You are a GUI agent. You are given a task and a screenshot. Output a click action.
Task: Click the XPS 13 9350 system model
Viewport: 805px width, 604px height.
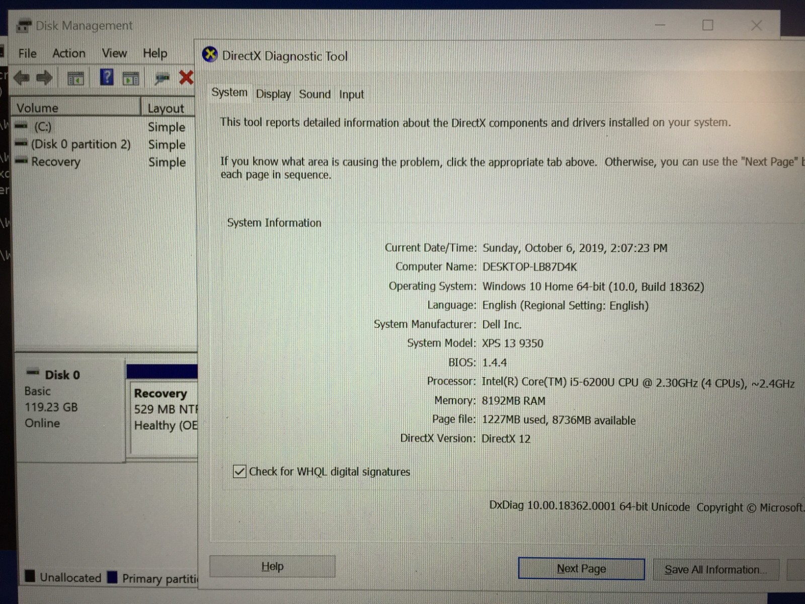click(512, 343)
